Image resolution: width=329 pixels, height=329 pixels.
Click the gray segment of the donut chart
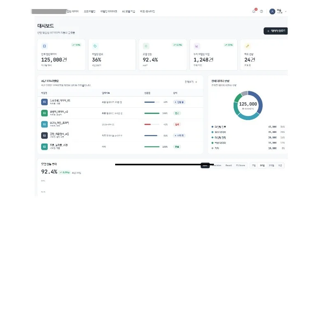coord(244,93)
